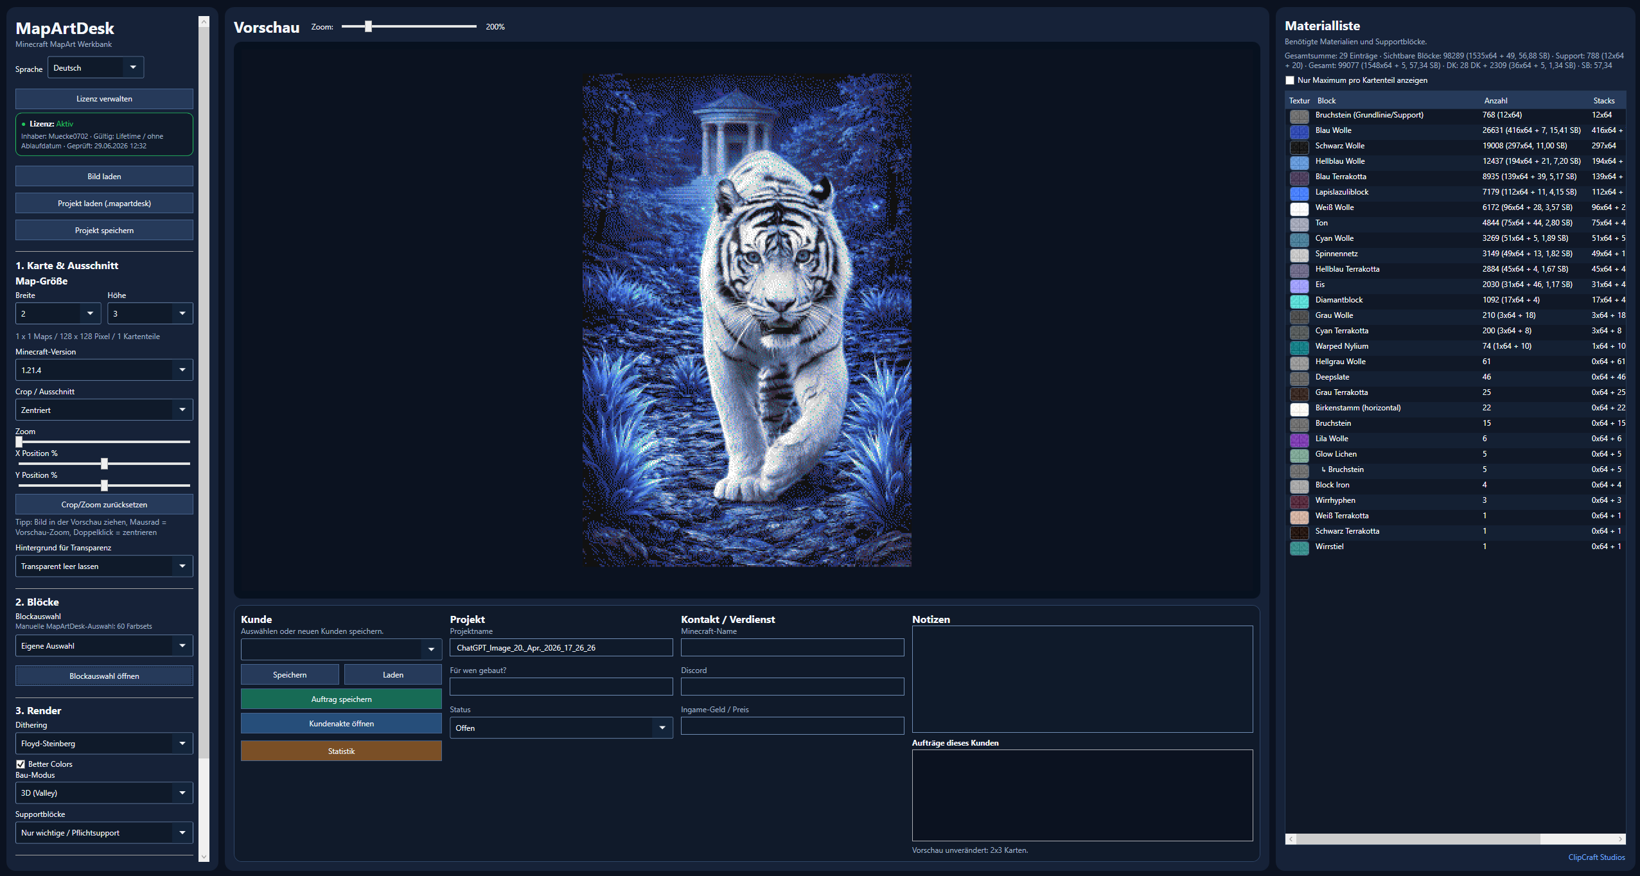This screenshot has height=876, width=1640.
Task: Open the Status dropdown showing Offen
Action: pyautogui.click(x=561, y=728)
